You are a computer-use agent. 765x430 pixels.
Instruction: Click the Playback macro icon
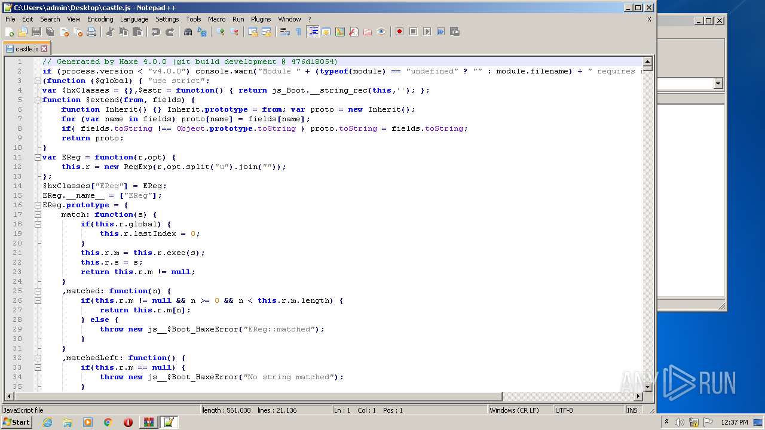click(427, 32)
